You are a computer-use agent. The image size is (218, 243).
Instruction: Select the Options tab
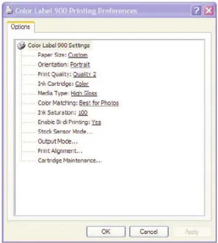tap(20, 27)
